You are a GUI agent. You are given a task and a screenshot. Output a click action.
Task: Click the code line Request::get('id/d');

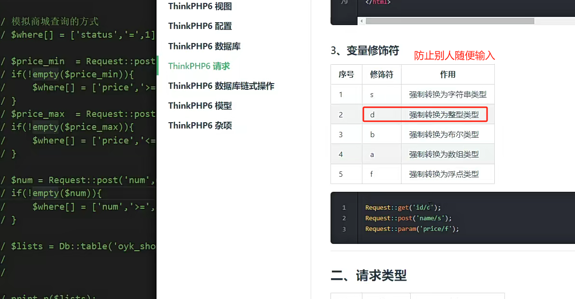pos(403,207)
